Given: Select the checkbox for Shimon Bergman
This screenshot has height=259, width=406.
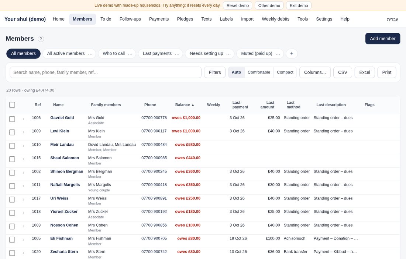Looking at the screenshot, I should tap(12, 173).
